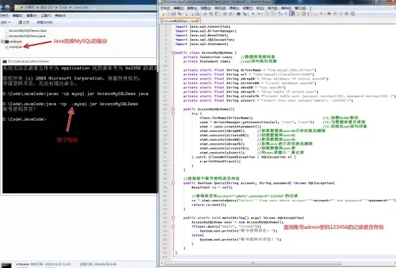Click the Code folder in address breadcrumb
Viewport: 396px width, 268px height.
click(x=63, y=7)
